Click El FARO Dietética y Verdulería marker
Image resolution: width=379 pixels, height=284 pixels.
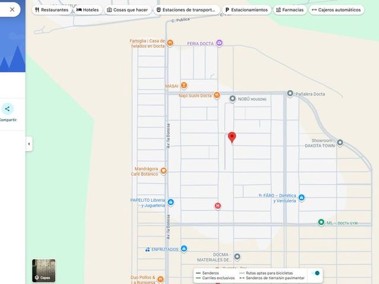(301, 198)
